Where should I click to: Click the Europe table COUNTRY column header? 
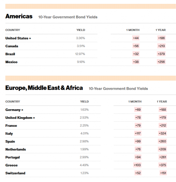pyautogui.click(x=12, y=102)
